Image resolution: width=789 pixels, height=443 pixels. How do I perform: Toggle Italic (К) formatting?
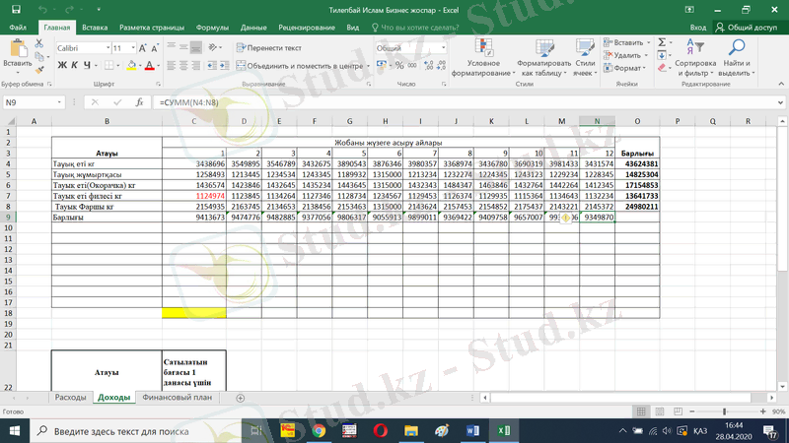pos(74,66)
